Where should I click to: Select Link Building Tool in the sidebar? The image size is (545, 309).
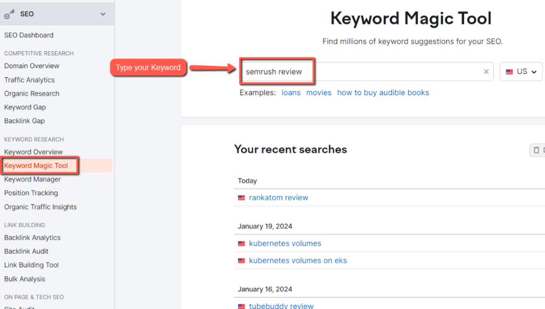[x=31, y=265]
